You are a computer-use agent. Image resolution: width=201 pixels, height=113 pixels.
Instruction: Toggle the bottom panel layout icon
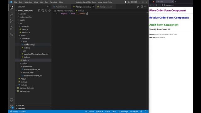coord(129,2)
